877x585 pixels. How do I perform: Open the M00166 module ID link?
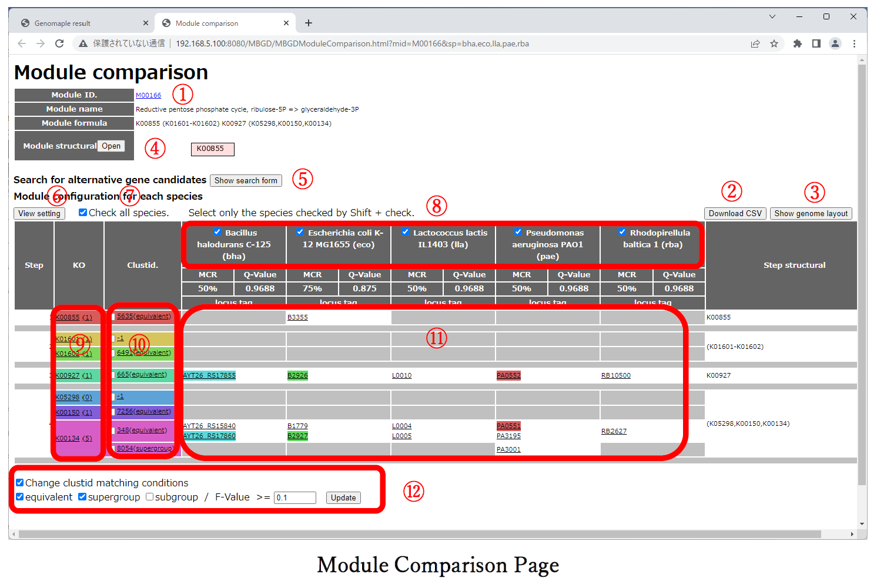(148, 95)
